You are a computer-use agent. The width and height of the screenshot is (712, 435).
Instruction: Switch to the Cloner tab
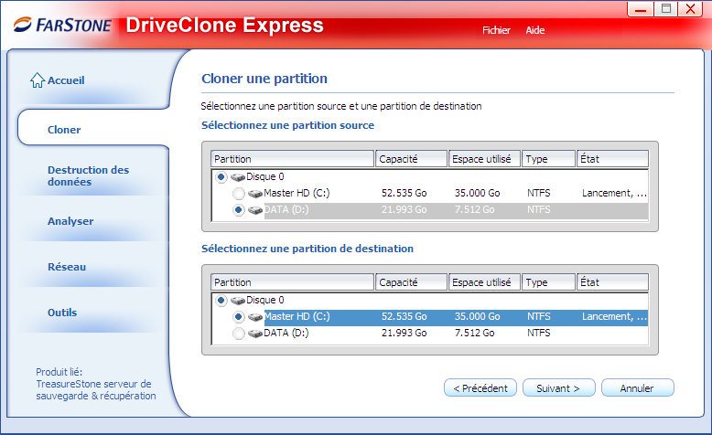point(64,130)
